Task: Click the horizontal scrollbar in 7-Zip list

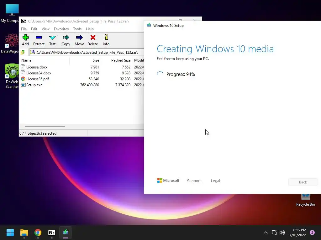Action: [45, 126]
